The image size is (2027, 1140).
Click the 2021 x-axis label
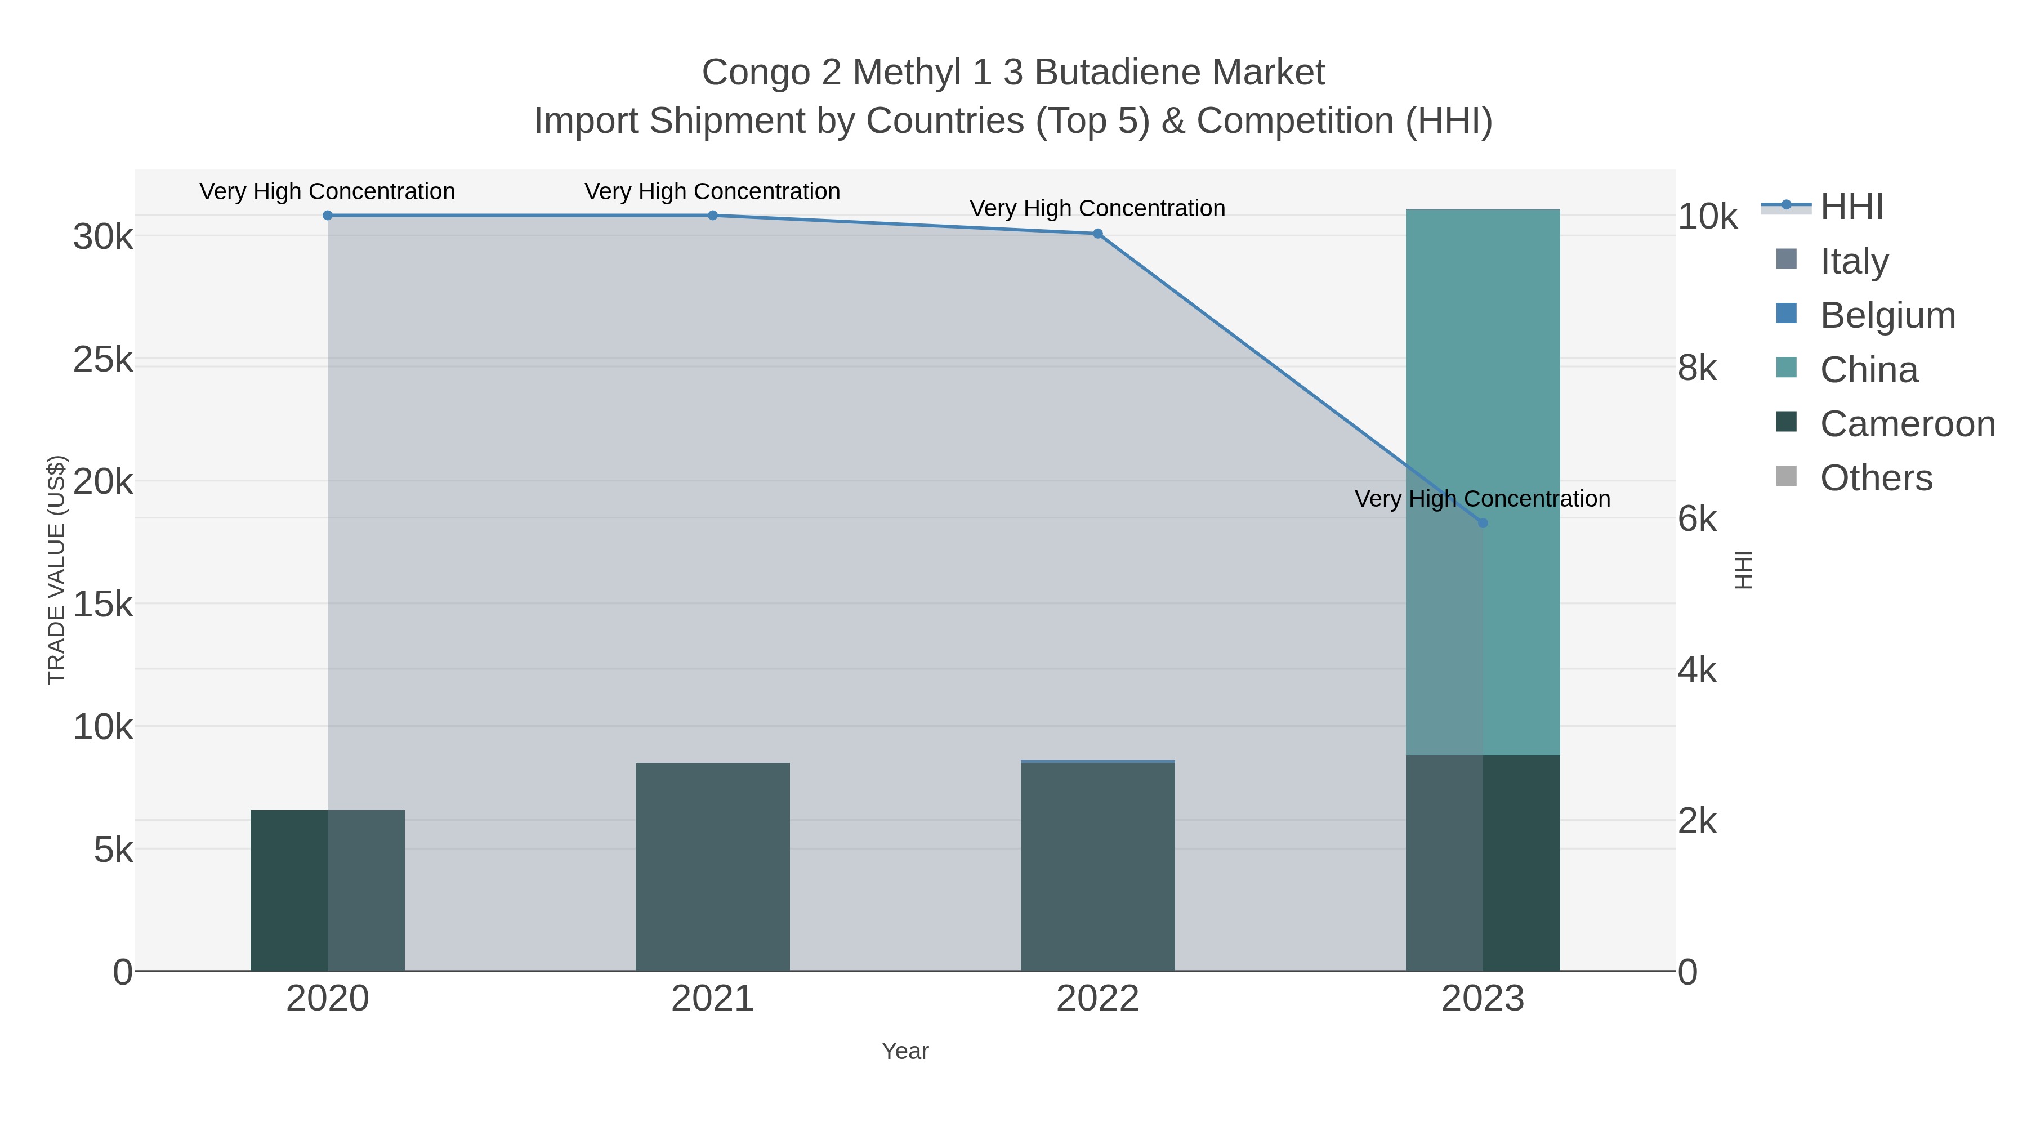(x=712, y=998)
